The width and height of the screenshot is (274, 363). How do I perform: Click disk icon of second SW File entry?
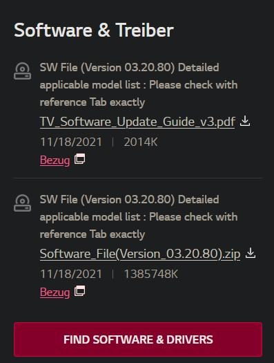click(22, 203)
